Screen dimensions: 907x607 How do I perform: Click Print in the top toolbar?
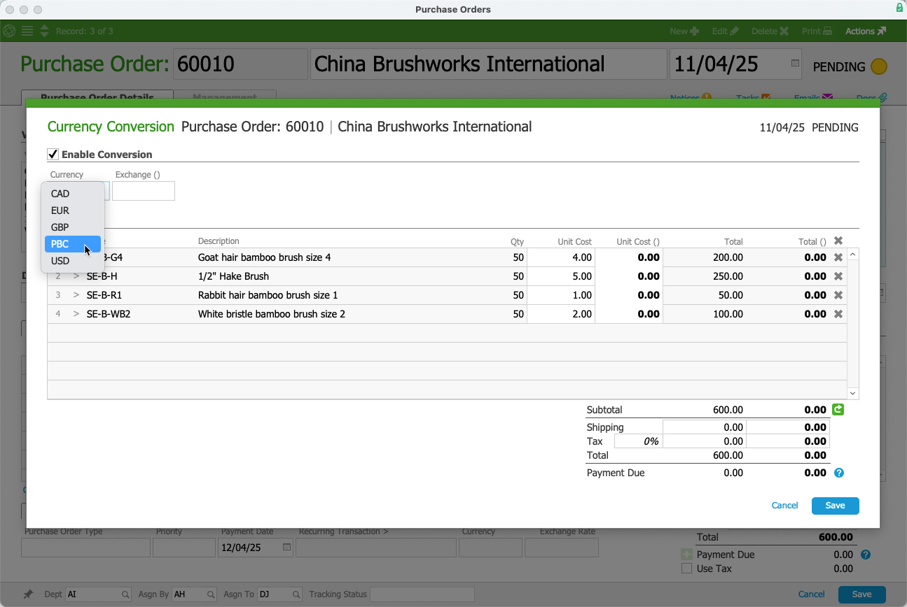(x=817, y=31)
